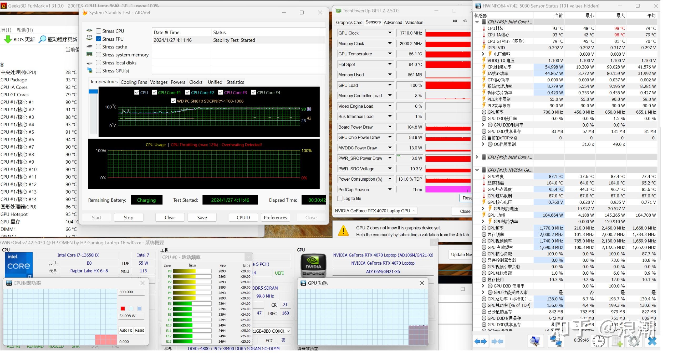
Task: Click the AIDA64 Save button
Action: pyautogui.click(x=202, y=218)
